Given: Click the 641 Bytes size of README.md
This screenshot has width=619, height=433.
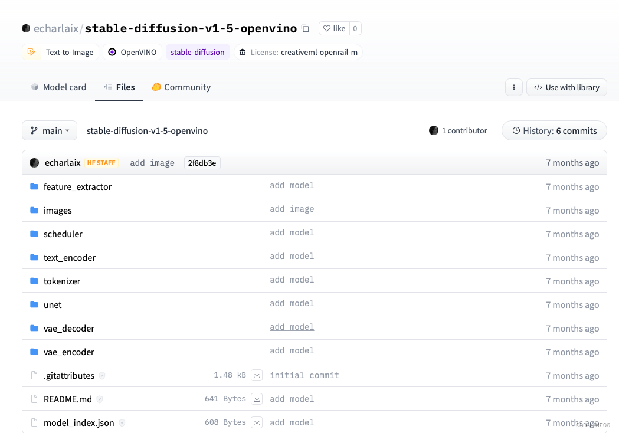Looking at the screenshot, I should [225, 399].
